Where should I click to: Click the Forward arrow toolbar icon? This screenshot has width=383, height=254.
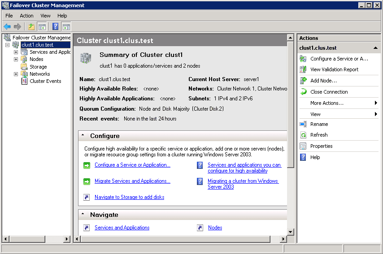point(17,26)
